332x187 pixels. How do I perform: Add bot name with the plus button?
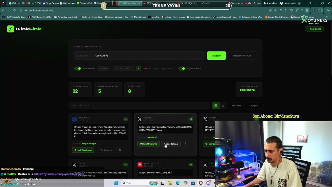point(139,69)
